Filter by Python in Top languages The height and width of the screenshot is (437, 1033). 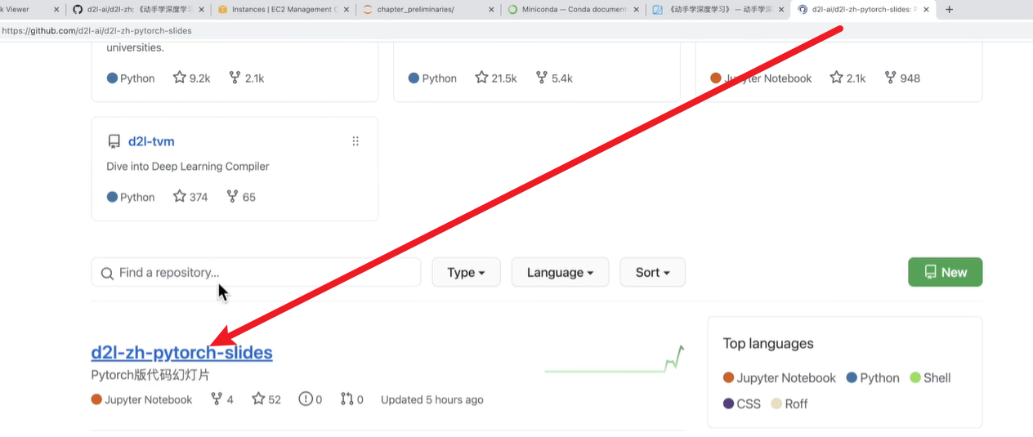pyautogui.click(x=873, y=378)
